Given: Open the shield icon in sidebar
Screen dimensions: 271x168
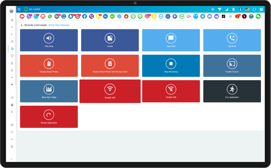Looking at the screenshot, I should 12,56.
